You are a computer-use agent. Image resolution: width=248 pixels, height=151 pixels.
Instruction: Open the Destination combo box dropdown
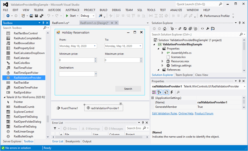(x=96, y=74)
